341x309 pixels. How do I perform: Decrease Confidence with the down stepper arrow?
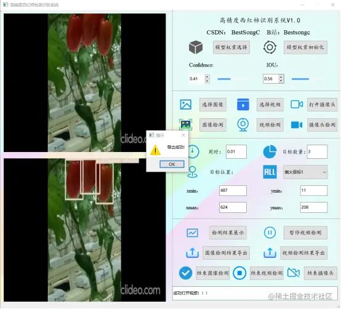[207, 81]
